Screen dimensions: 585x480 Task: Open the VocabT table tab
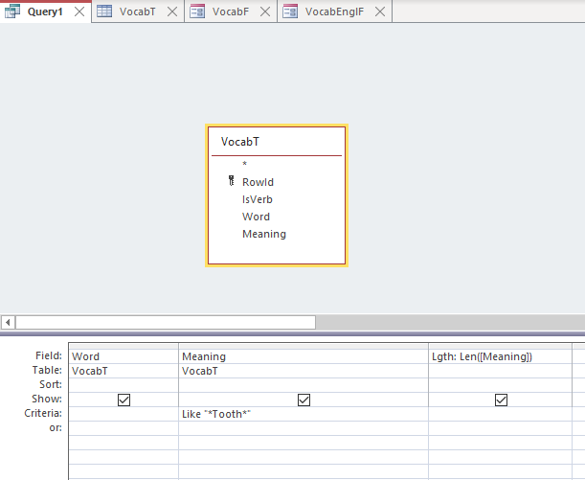tap(137, 11)
